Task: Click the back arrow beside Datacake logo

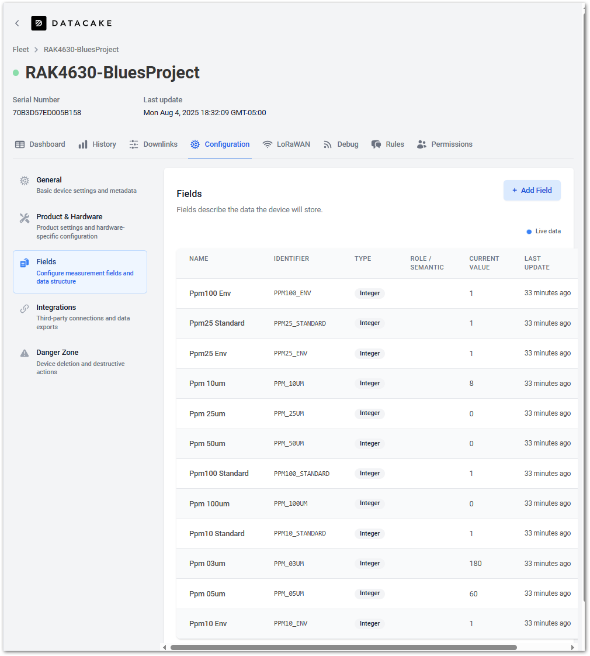Action: click(x=17, y=23)
